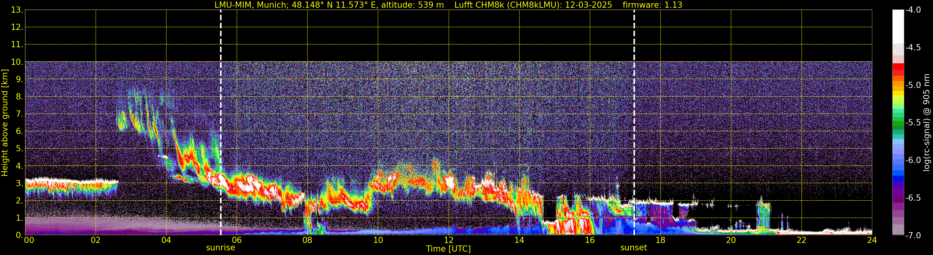Click the 00 tick on the time axis
Screen dimensions: 933x255
tap(29, 240)
